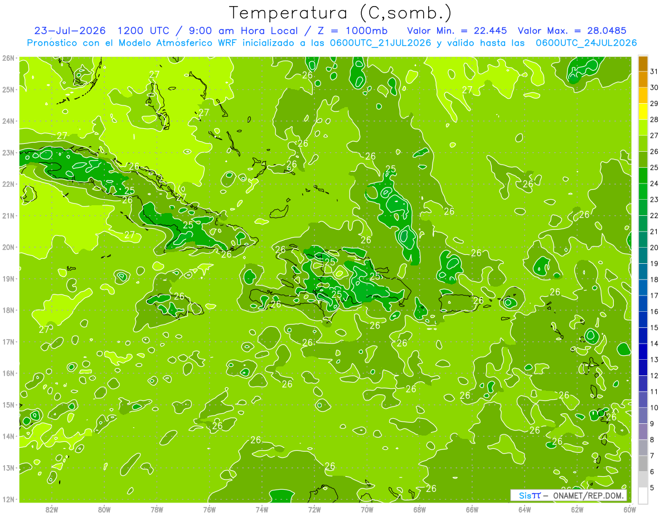
Task: Pick the yellow swatch between 28 and 29
Action: coord(642,112)
